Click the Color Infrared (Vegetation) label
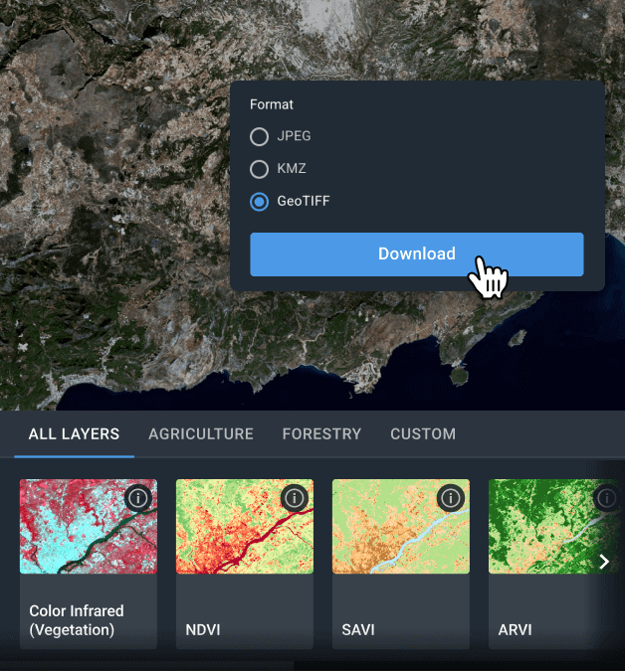Screen dimensions: 625x671 77,620
